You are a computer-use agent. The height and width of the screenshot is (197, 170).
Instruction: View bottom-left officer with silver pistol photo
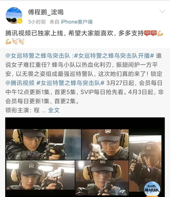tap(40, 175)
